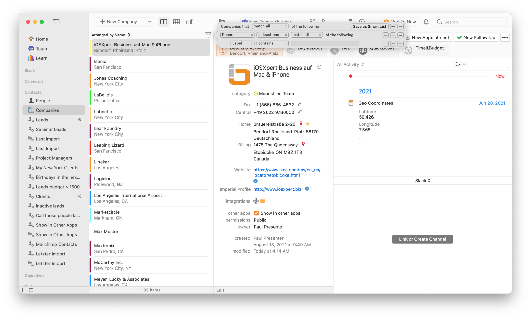Open Geo Coordinates note icon
Screen dimensions: 531x319
click(351, 103)
